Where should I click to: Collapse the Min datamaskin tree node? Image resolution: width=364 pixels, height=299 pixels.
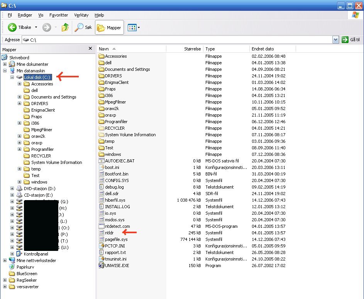click(x=5, y=70)
